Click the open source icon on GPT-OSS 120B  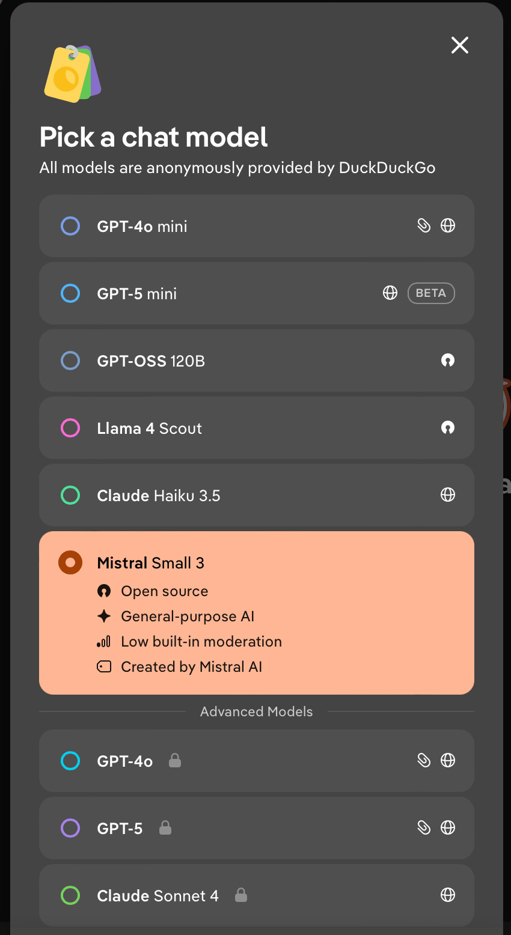click(448, 361)
